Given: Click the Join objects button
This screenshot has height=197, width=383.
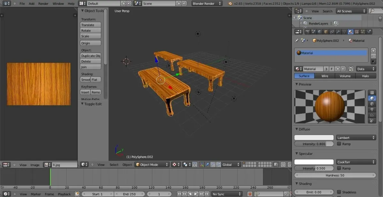Looking at the screenshot, I should [x=91, y=67].
